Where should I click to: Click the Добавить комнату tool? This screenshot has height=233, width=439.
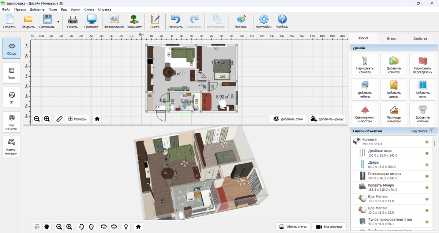pos(394,65)
